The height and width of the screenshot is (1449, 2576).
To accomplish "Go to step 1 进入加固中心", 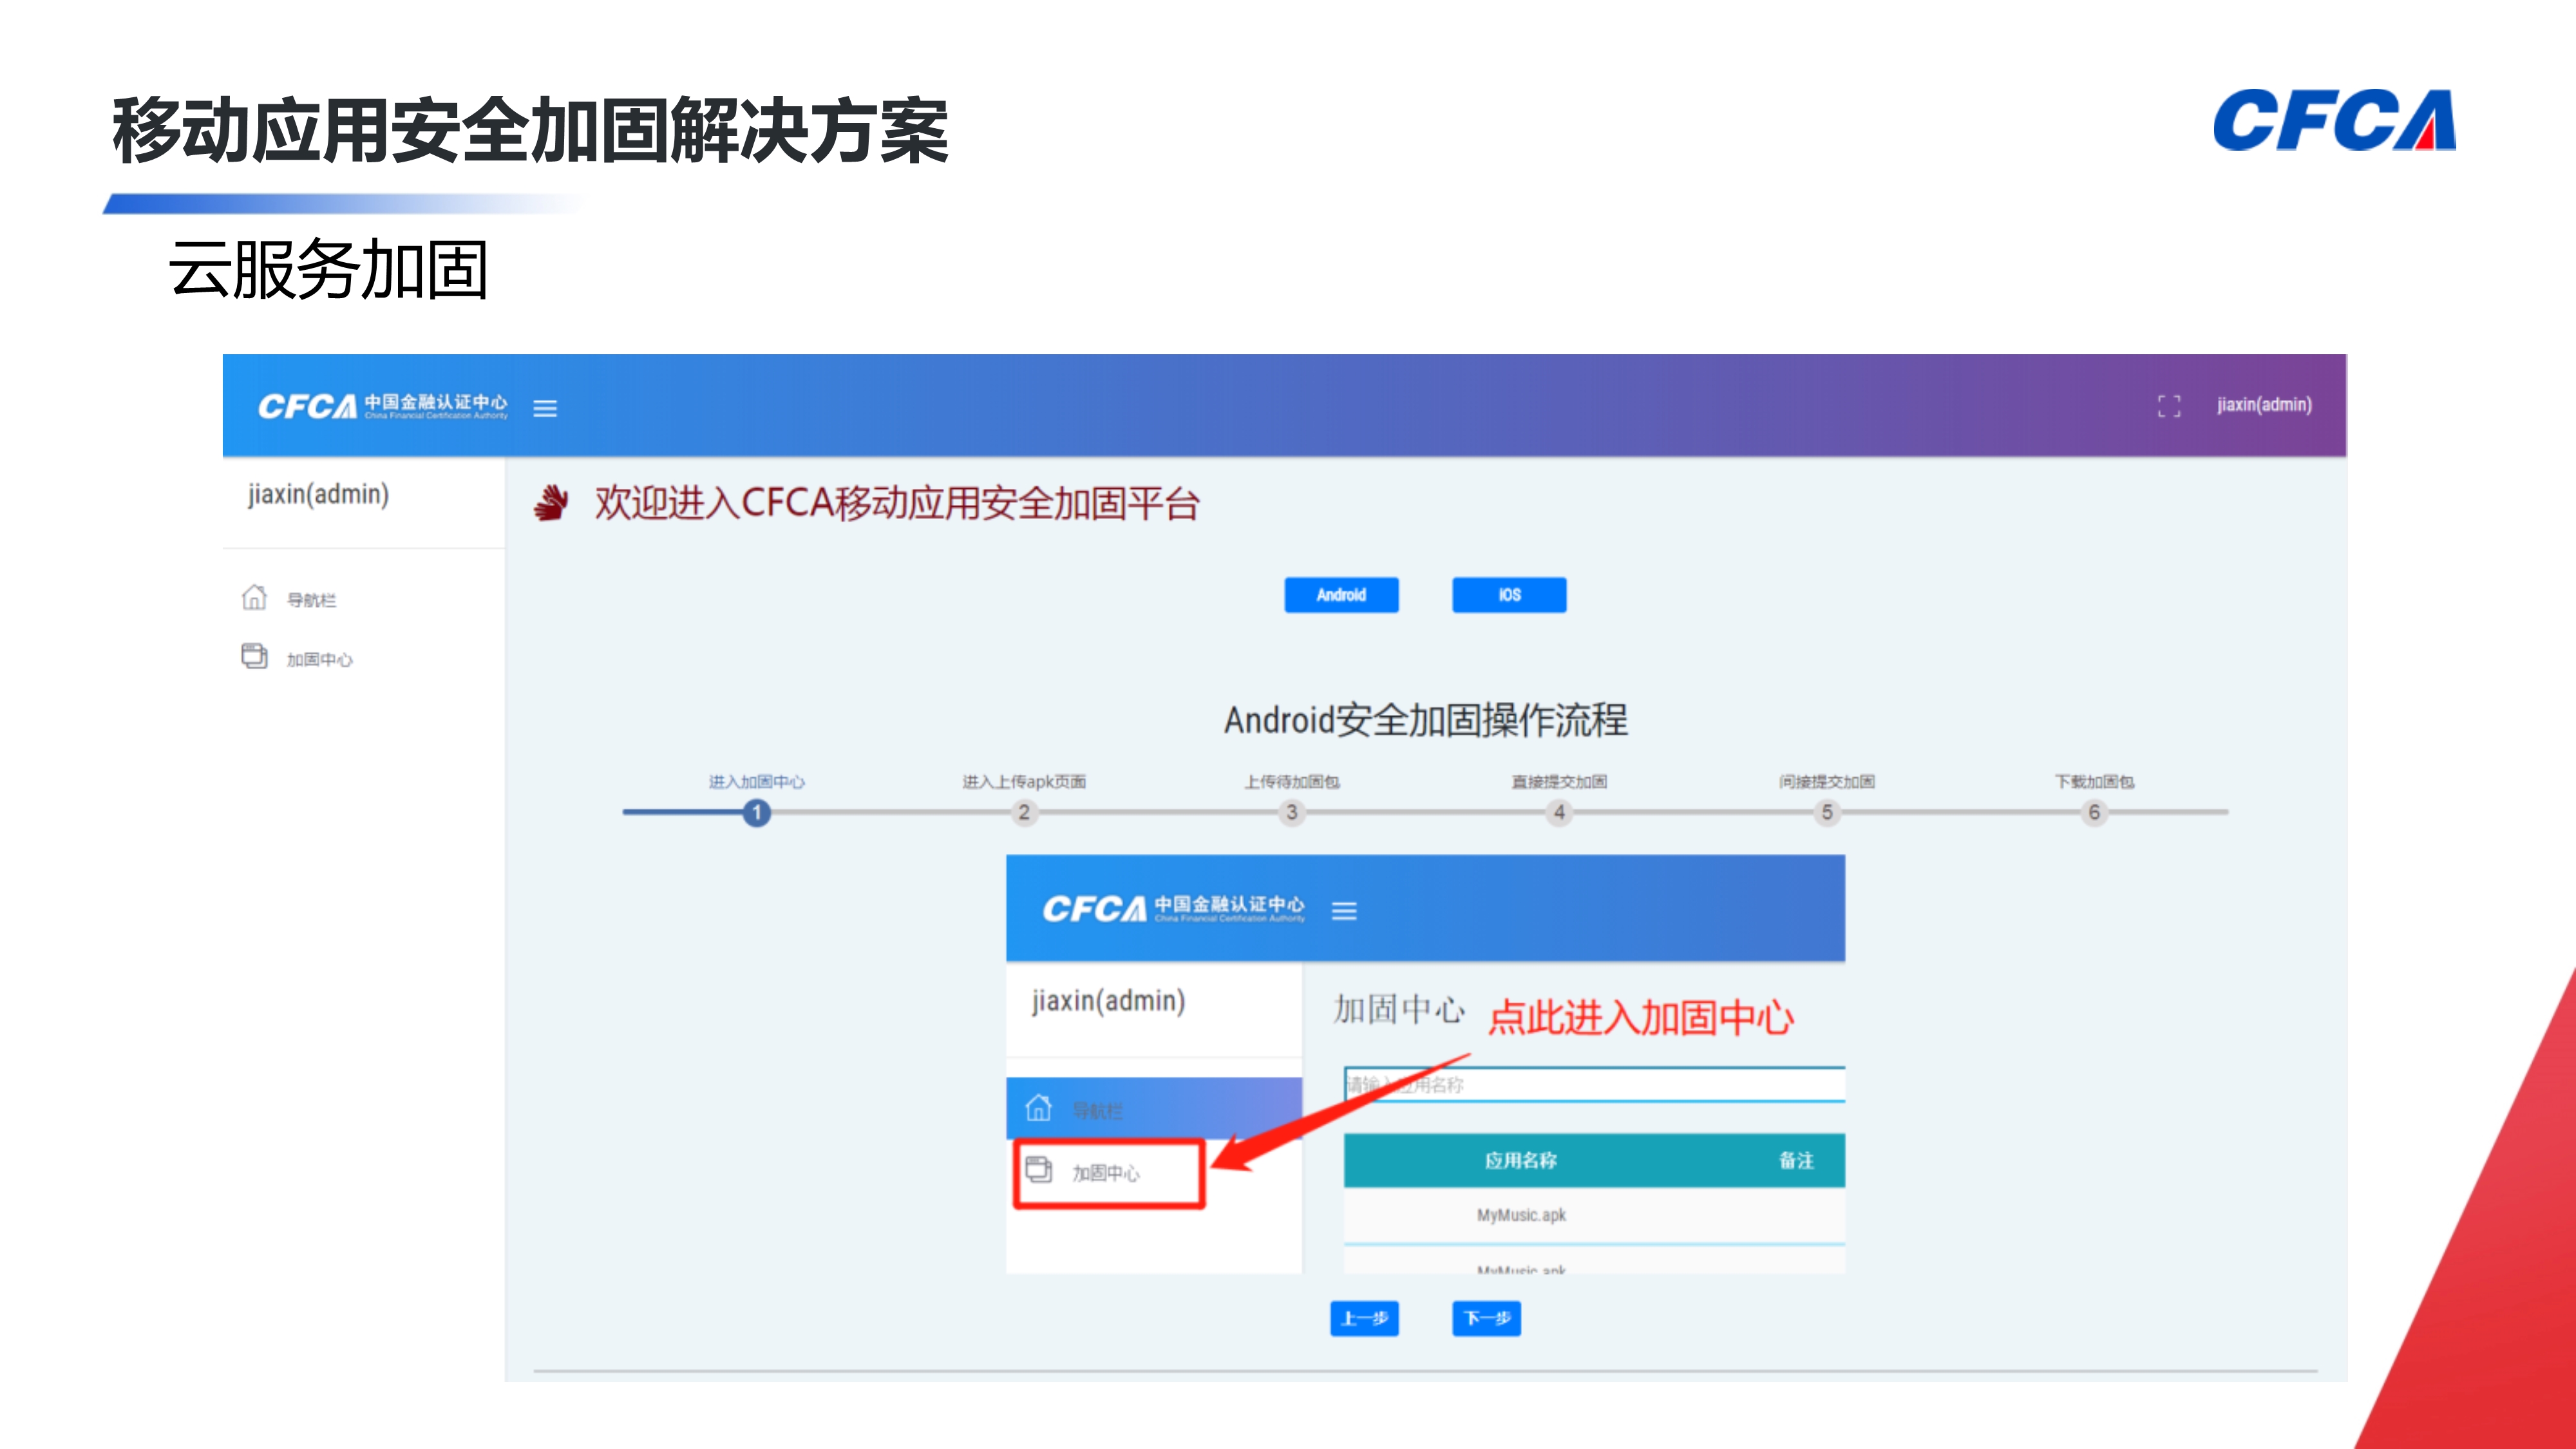I will pos(757,812).
